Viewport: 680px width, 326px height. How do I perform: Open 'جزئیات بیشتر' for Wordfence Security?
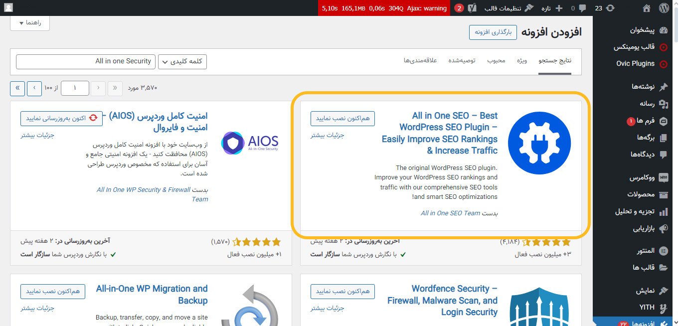pyautogui.click(x=328, y=308)
